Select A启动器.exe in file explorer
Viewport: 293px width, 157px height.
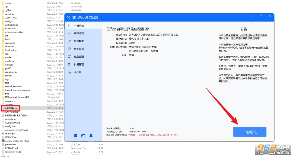click(x=11, y=108)
